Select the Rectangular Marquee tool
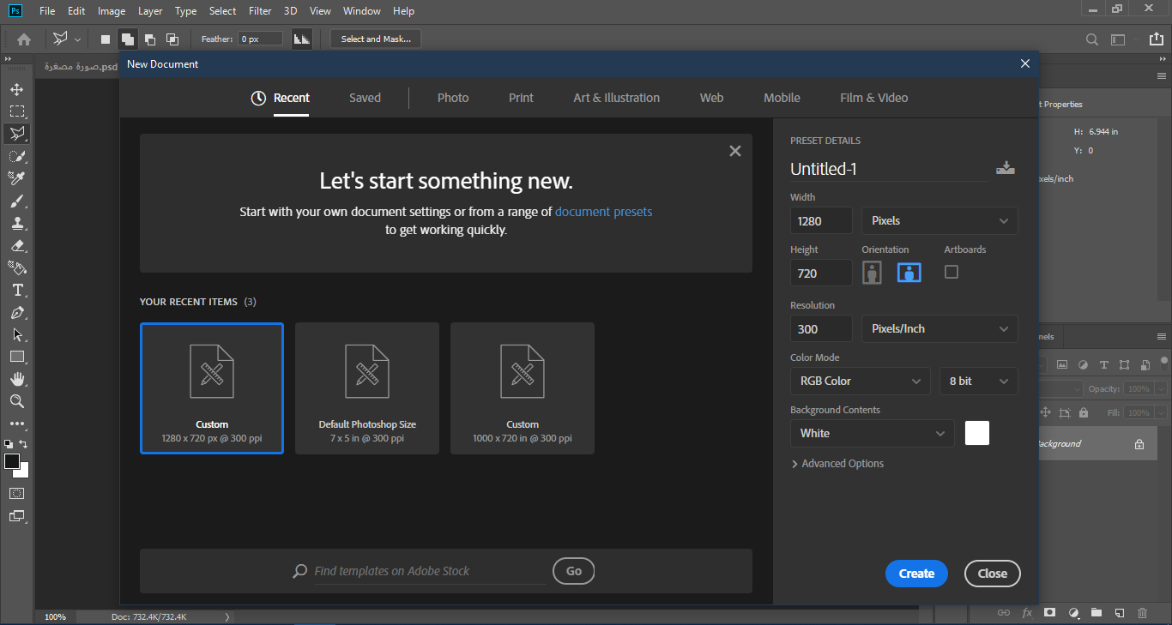The image size is (1172, 625). 17,111
